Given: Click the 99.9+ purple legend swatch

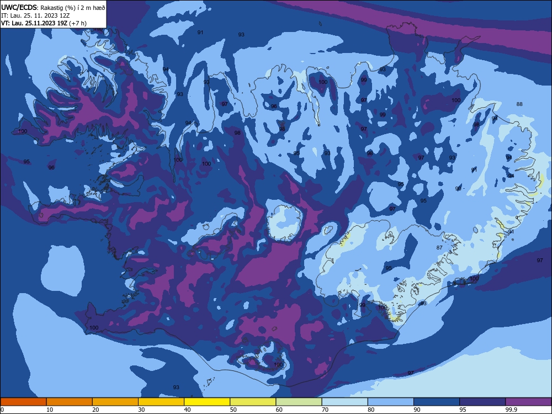Looking at the screenshot, I should point(528,402).
